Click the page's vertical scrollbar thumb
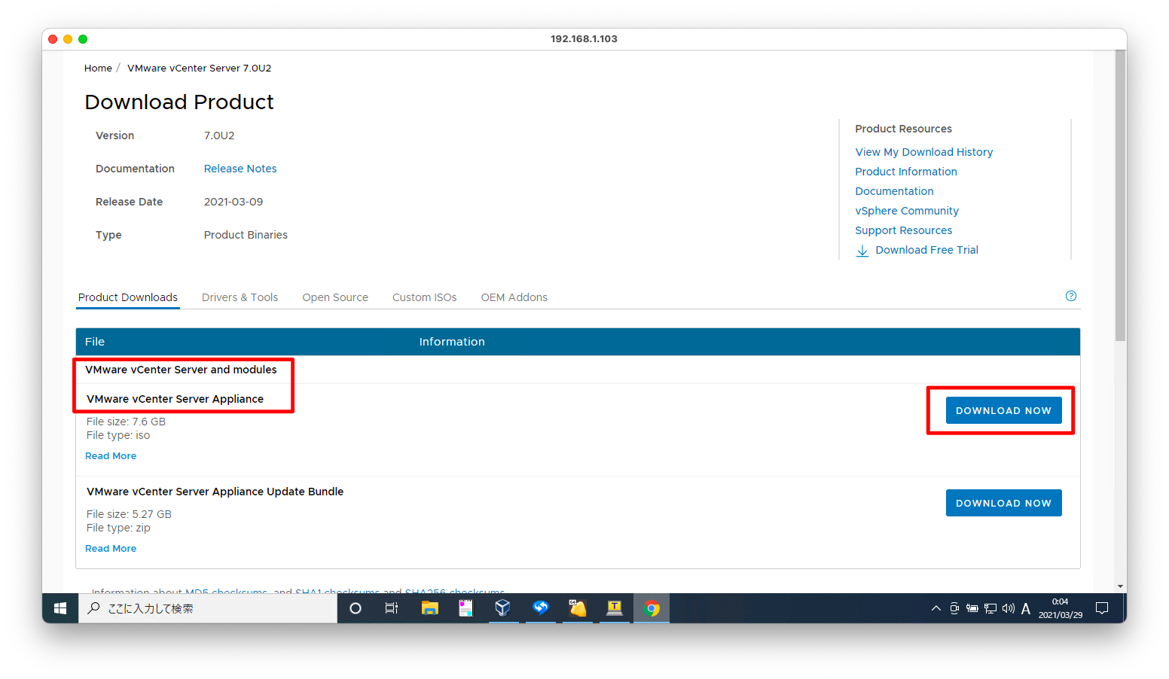The width and height of the screenshot is (1169, 679). point(1121,196)
